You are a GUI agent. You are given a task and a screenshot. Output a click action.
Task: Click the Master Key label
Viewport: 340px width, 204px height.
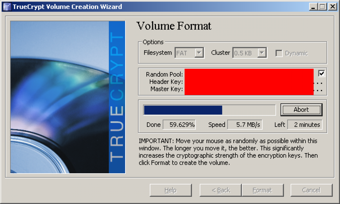[167, 89]
